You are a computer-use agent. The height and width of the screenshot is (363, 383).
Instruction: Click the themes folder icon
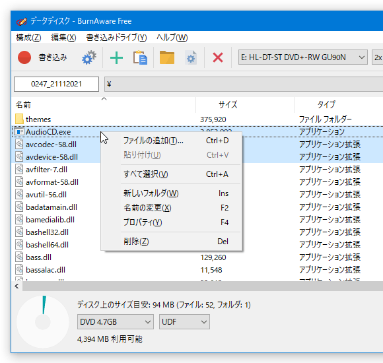click(x=19, y=119)
